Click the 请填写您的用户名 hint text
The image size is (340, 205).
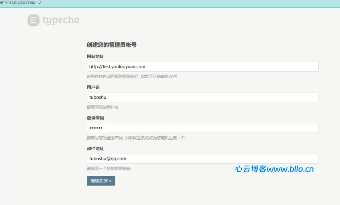click(x=103, y=107)
